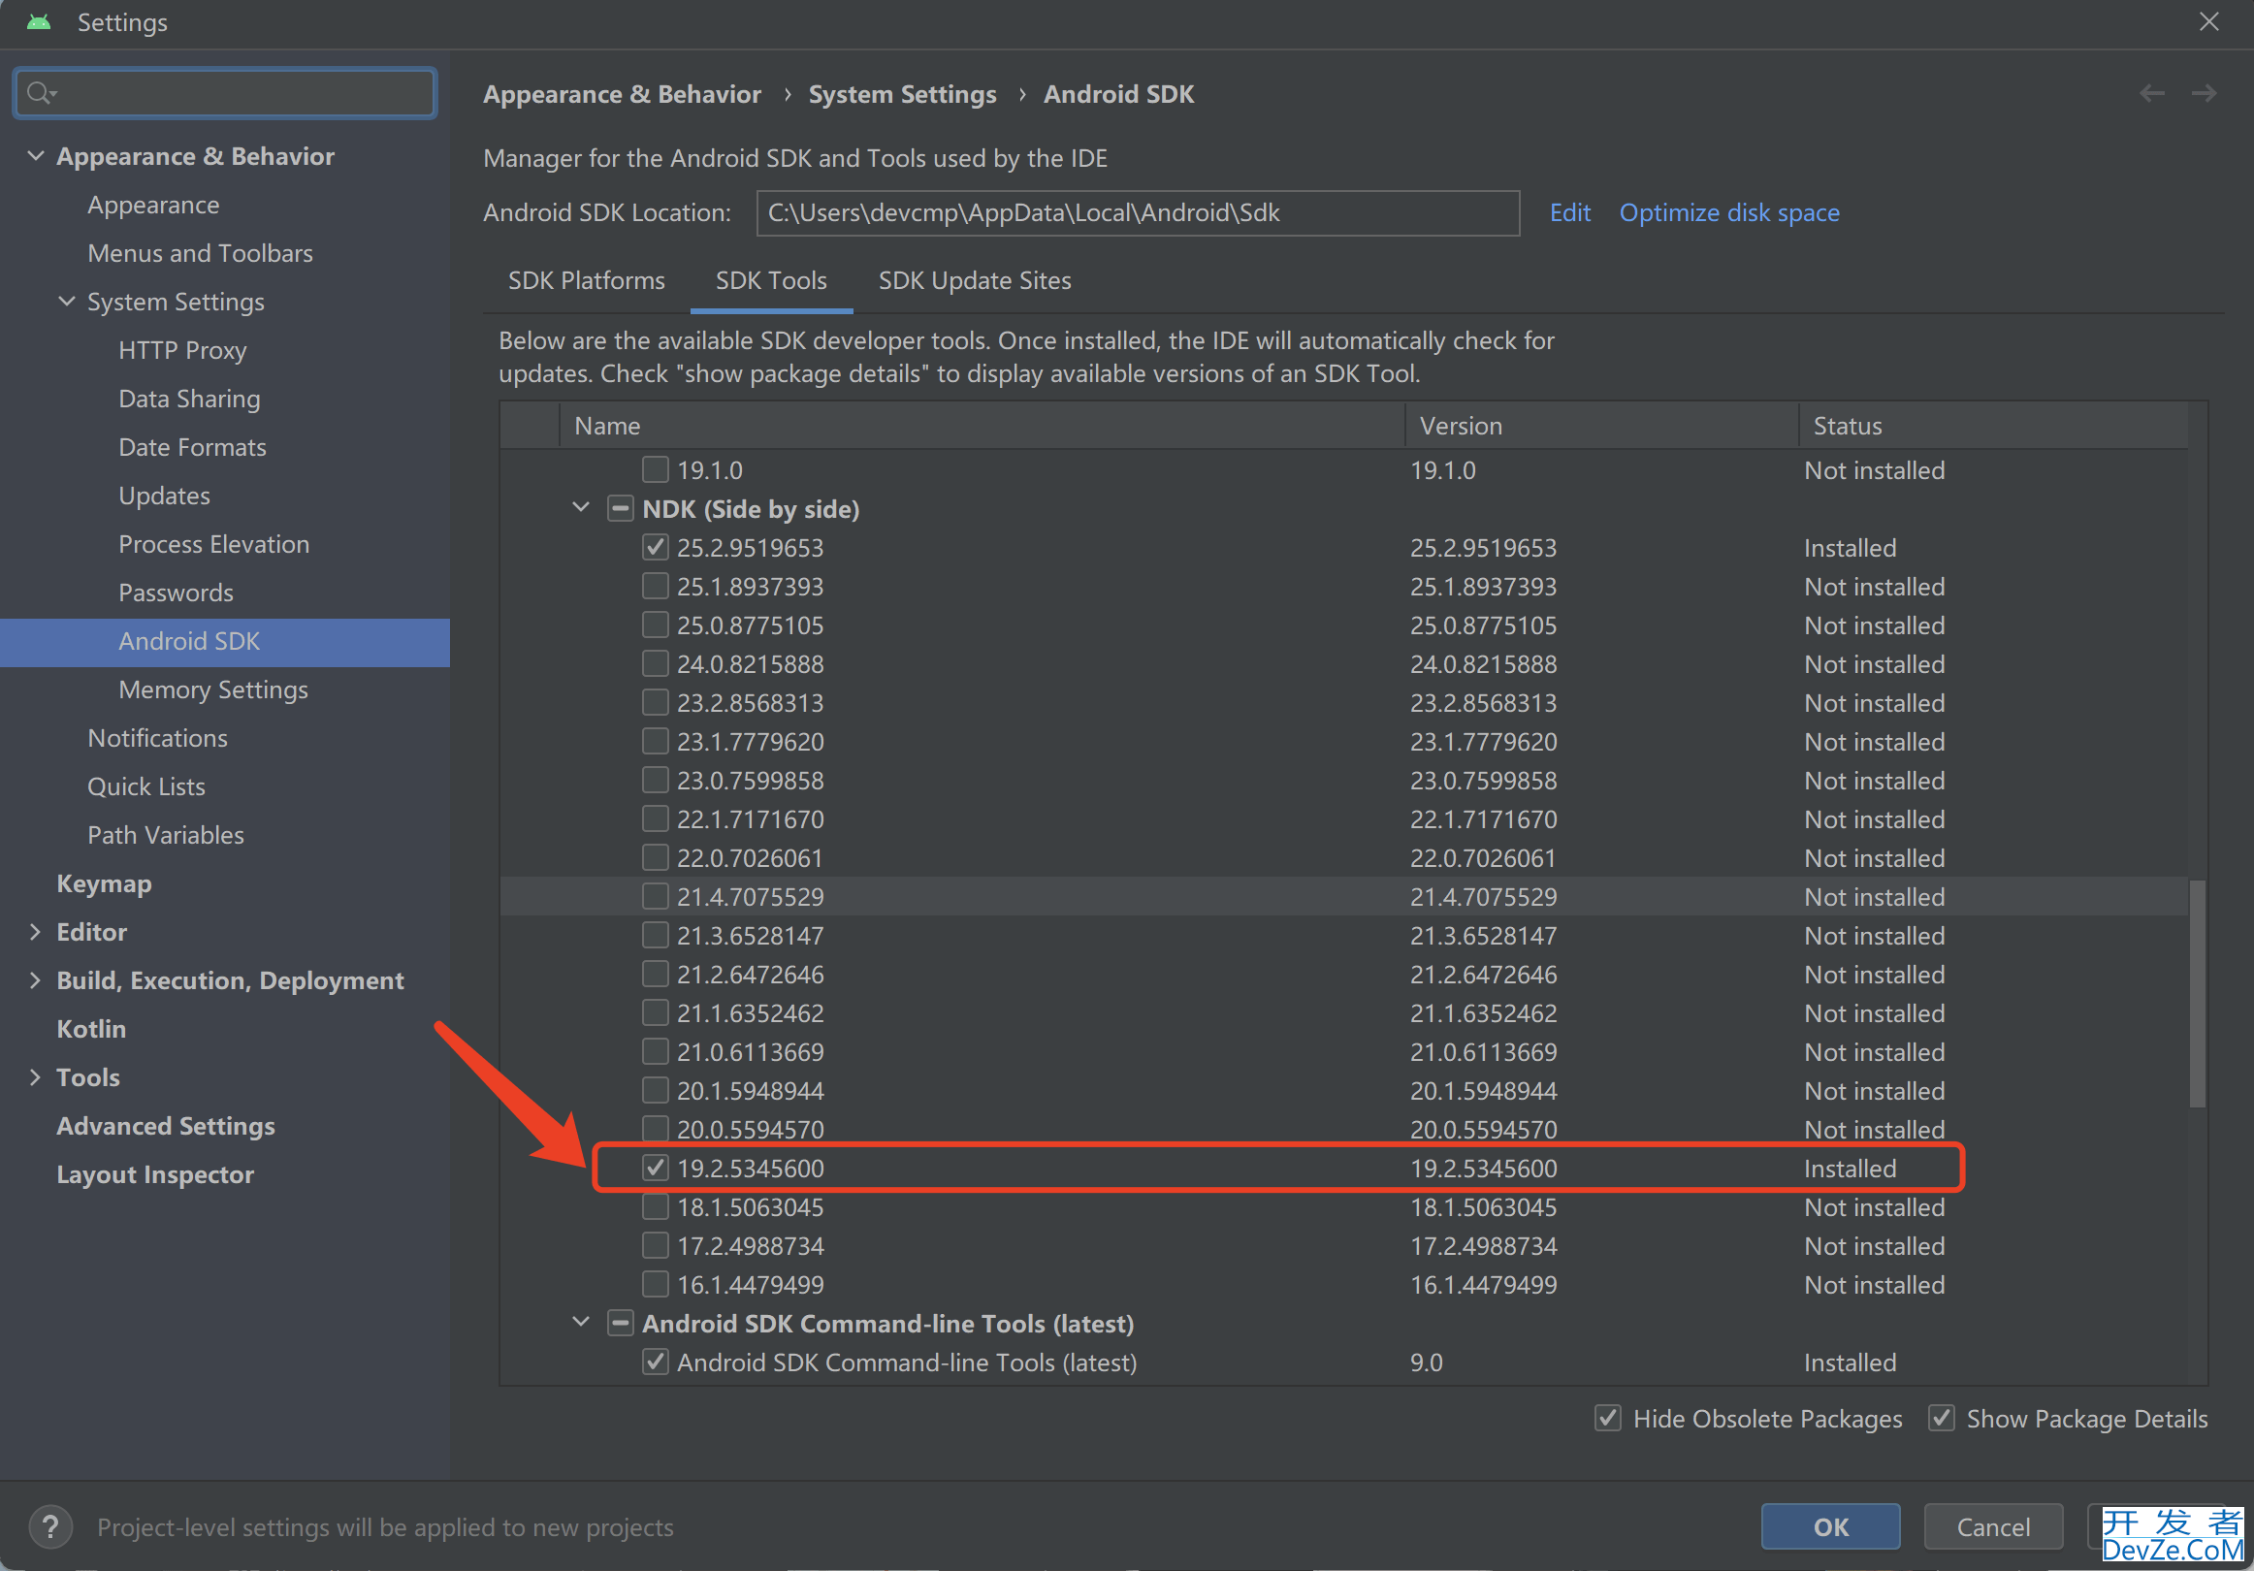
Task: Open Layout Inspector settings
Action: point(155,1174)
